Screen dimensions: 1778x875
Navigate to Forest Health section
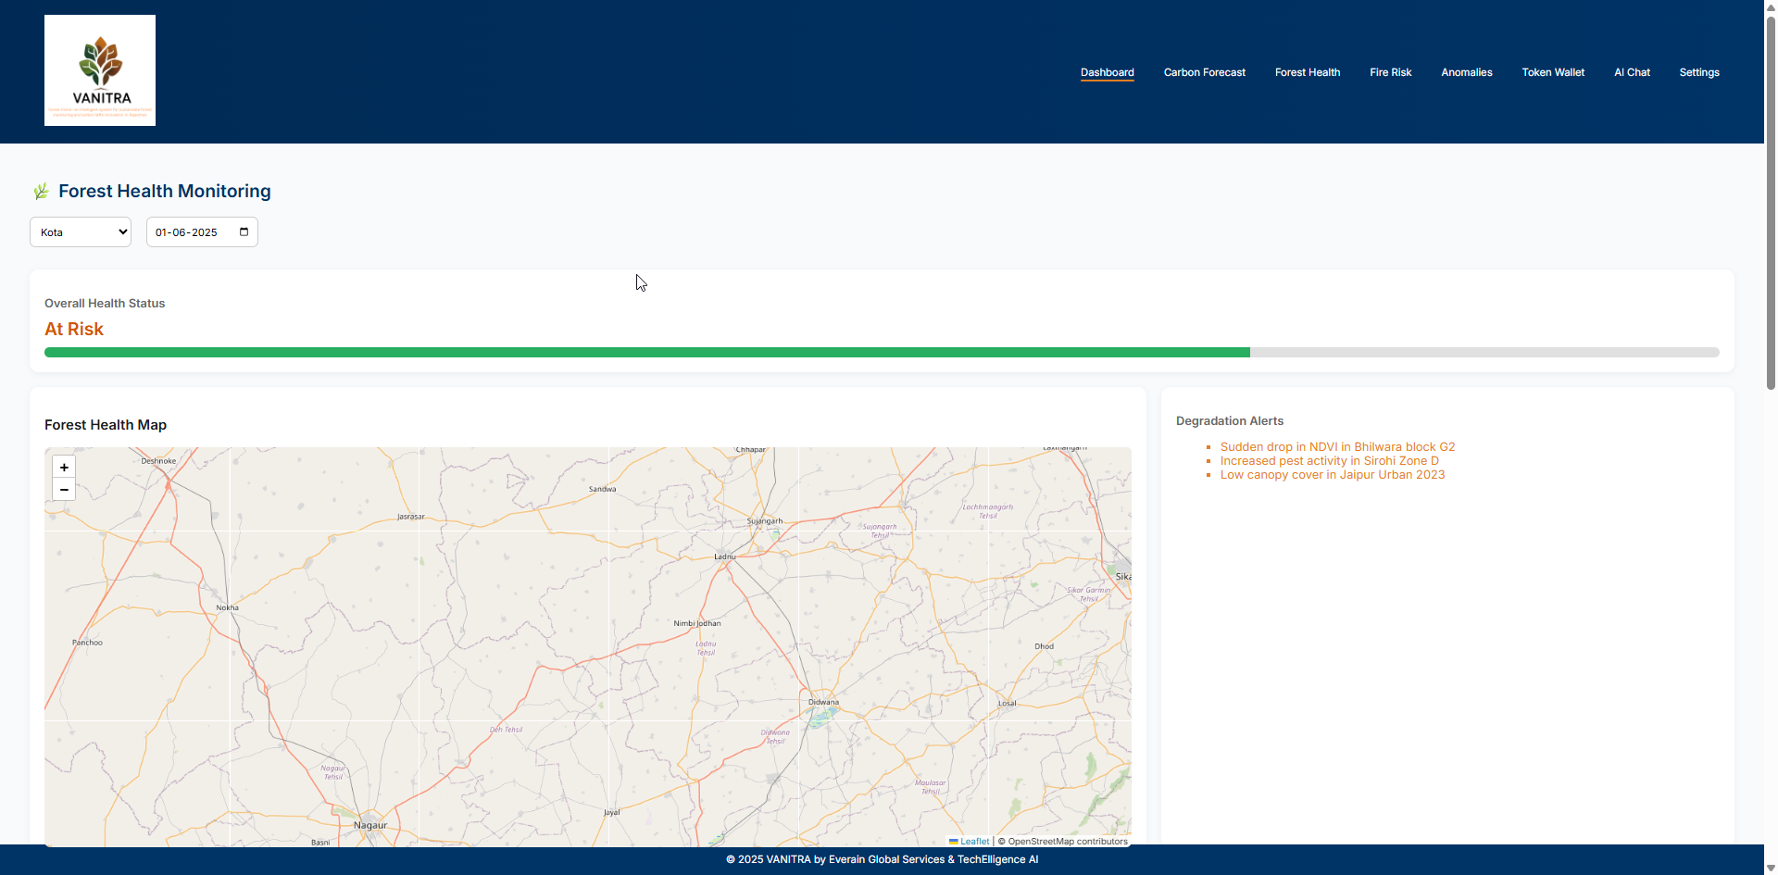1307,72
